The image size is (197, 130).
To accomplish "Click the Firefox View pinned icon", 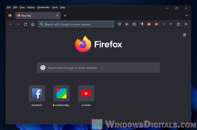I will click(10, 15).
